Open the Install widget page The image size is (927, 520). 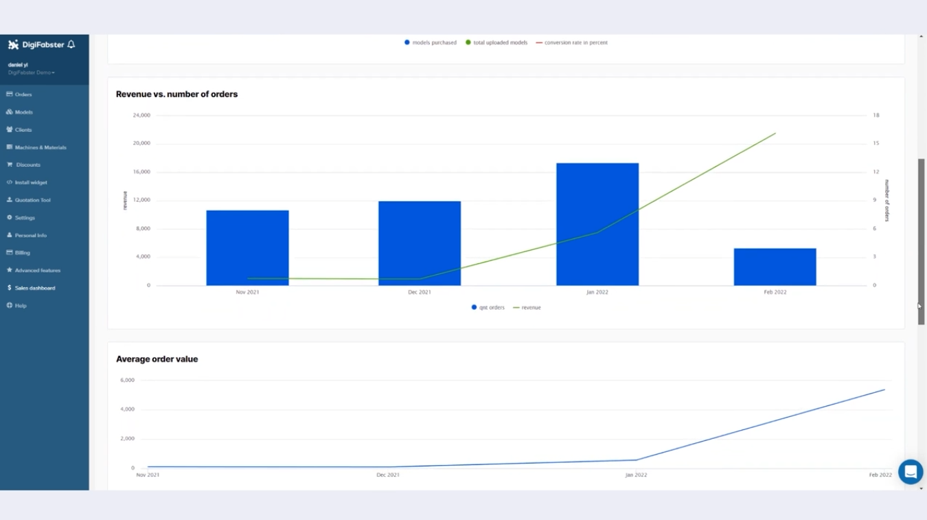[x=31, y=183]
